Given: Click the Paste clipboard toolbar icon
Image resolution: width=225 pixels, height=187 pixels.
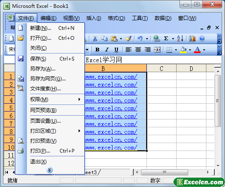Looking at the screenshot, I should point(114,39).
